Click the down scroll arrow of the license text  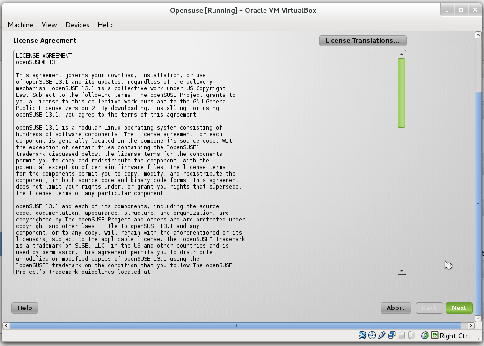401,270
